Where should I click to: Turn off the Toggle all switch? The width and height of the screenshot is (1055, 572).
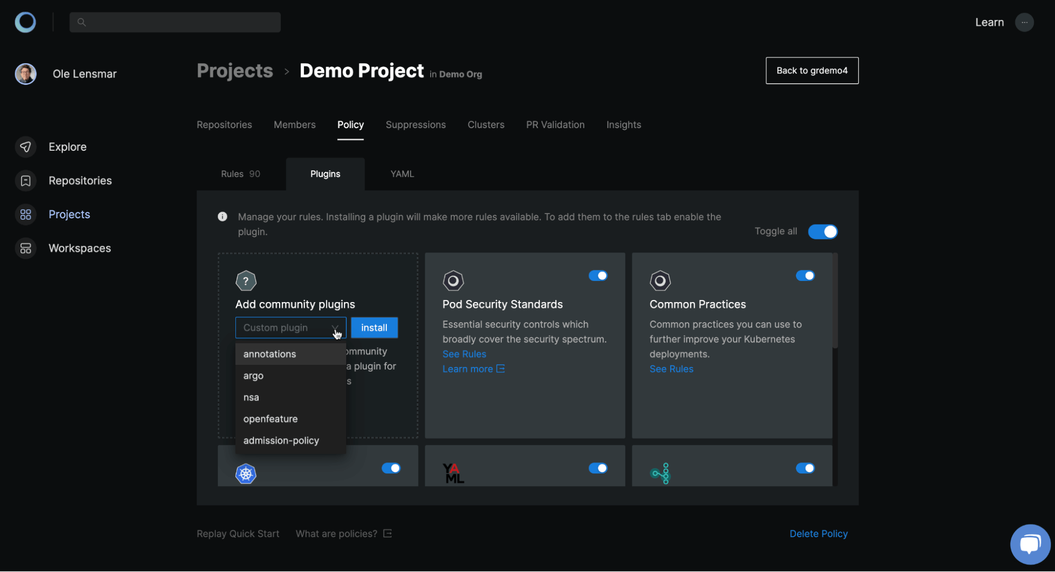click(822, 231)
